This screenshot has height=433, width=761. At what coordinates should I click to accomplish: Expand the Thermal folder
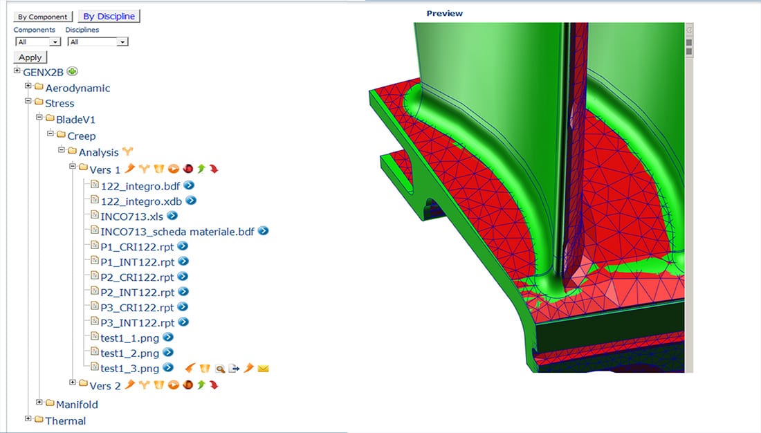click(x=28, y=418)
